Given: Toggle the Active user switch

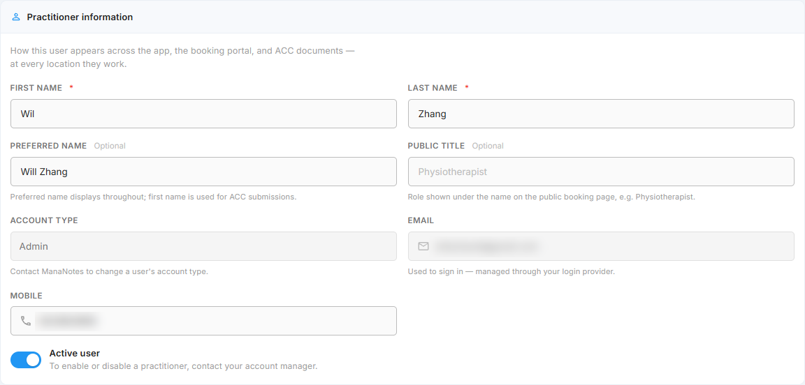Looking at the screenshot, I should [26, 360].
